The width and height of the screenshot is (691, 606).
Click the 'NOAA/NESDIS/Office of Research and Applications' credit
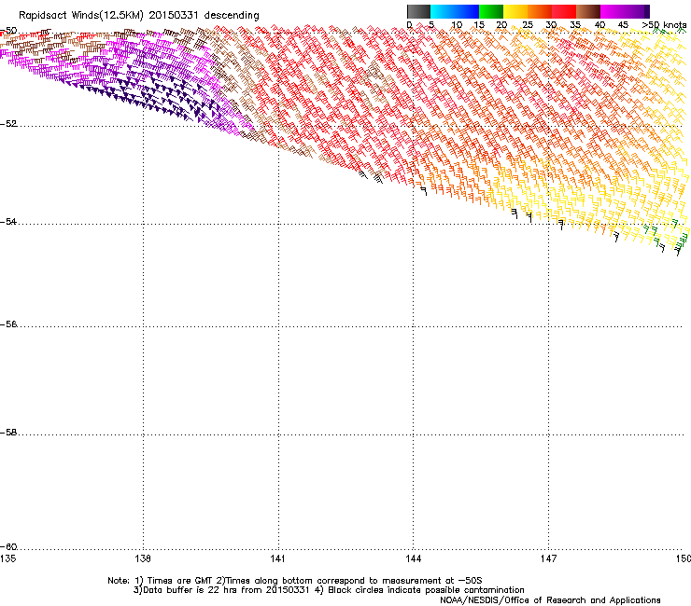pyautogui.click(x=550, y=600)
